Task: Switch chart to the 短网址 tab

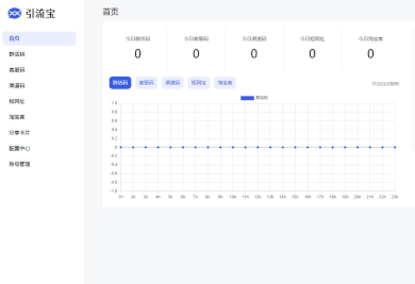Action: [x=199, y=83]
